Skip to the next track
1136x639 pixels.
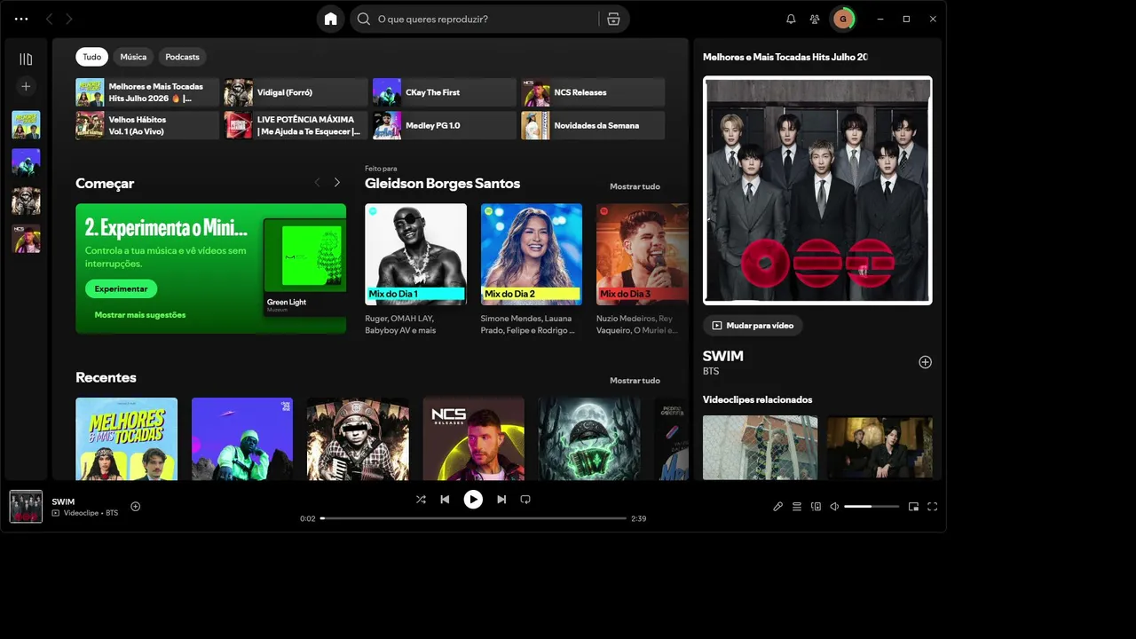click(501, 500)
